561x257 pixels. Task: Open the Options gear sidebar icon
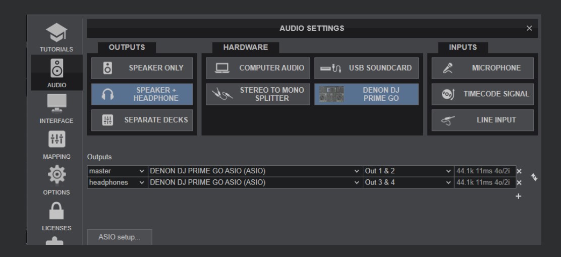57,179
